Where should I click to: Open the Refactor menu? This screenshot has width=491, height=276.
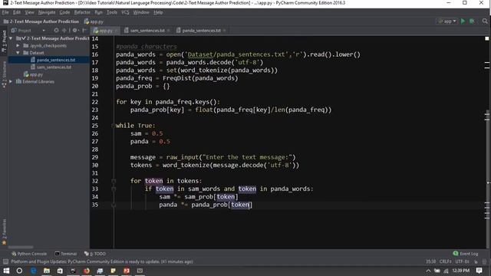82,12
